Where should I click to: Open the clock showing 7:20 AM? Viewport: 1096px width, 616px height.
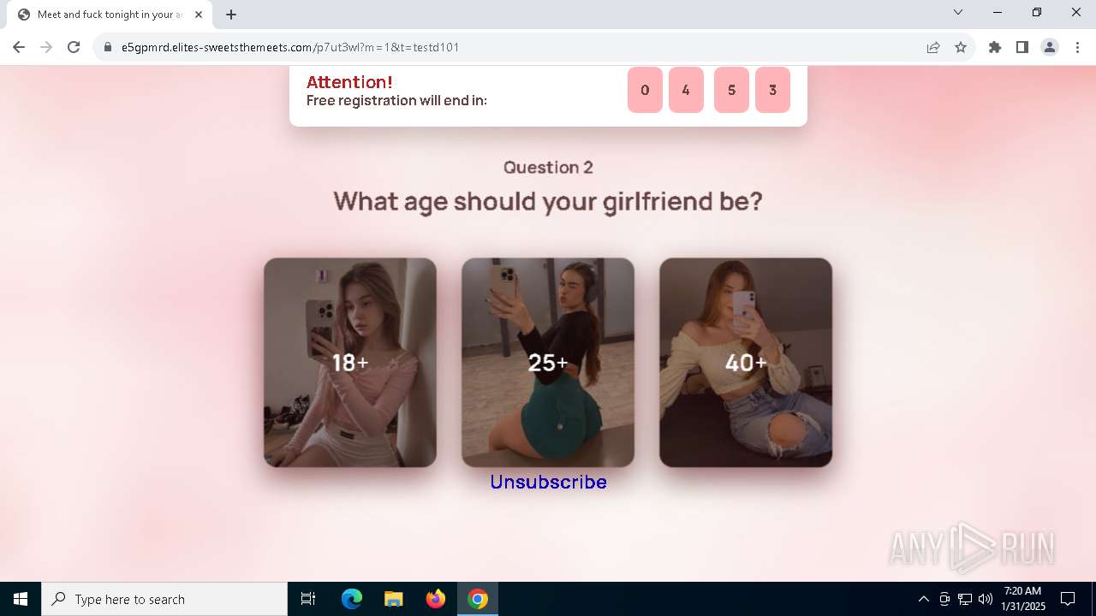pyautogui.click(x=1022, y=599)
